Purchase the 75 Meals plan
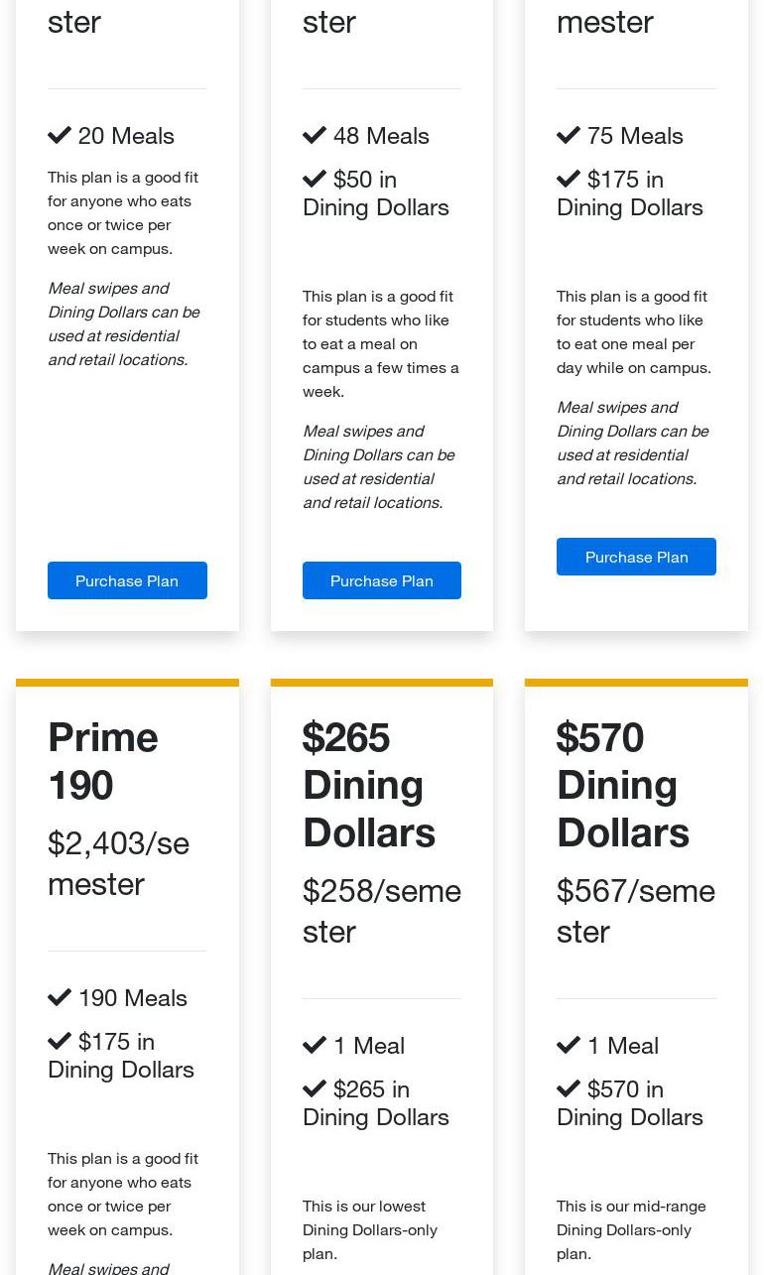 (636, 557)
